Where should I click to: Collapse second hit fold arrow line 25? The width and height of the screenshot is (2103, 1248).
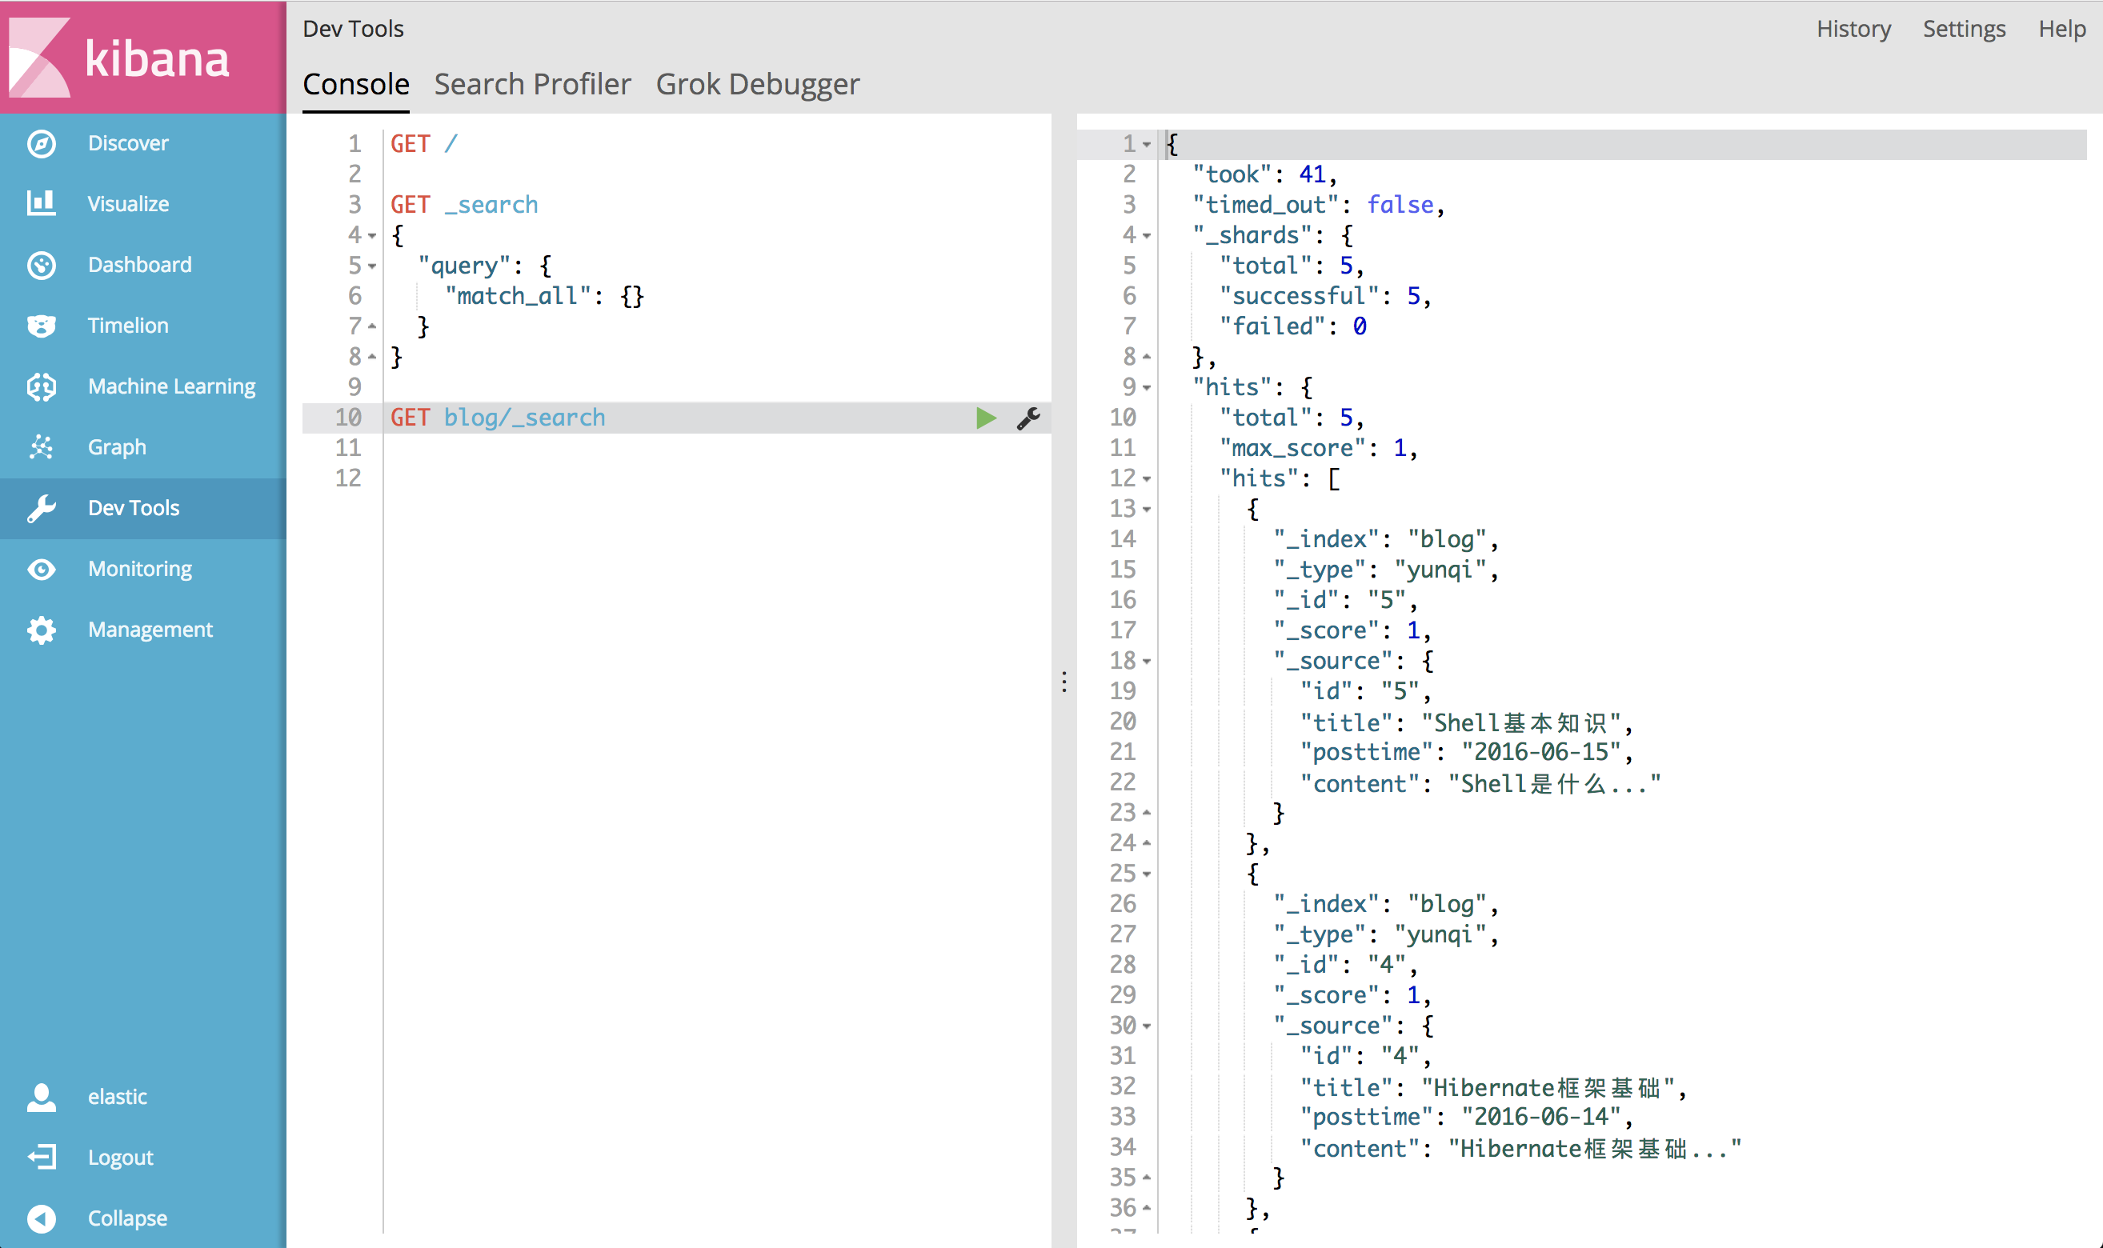[1147, 874]
